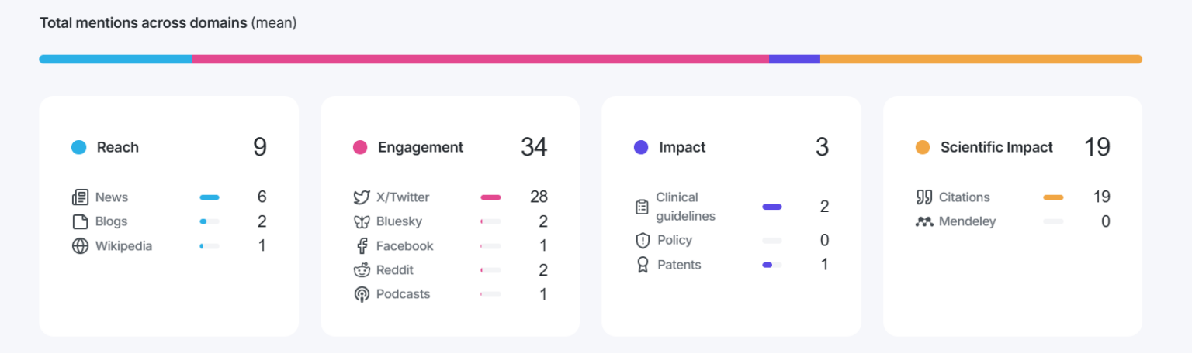The height and width of the screenshot is (353, 1192).
Task: Select the Bluesky butterfly icon
Action: pos(361,221)
